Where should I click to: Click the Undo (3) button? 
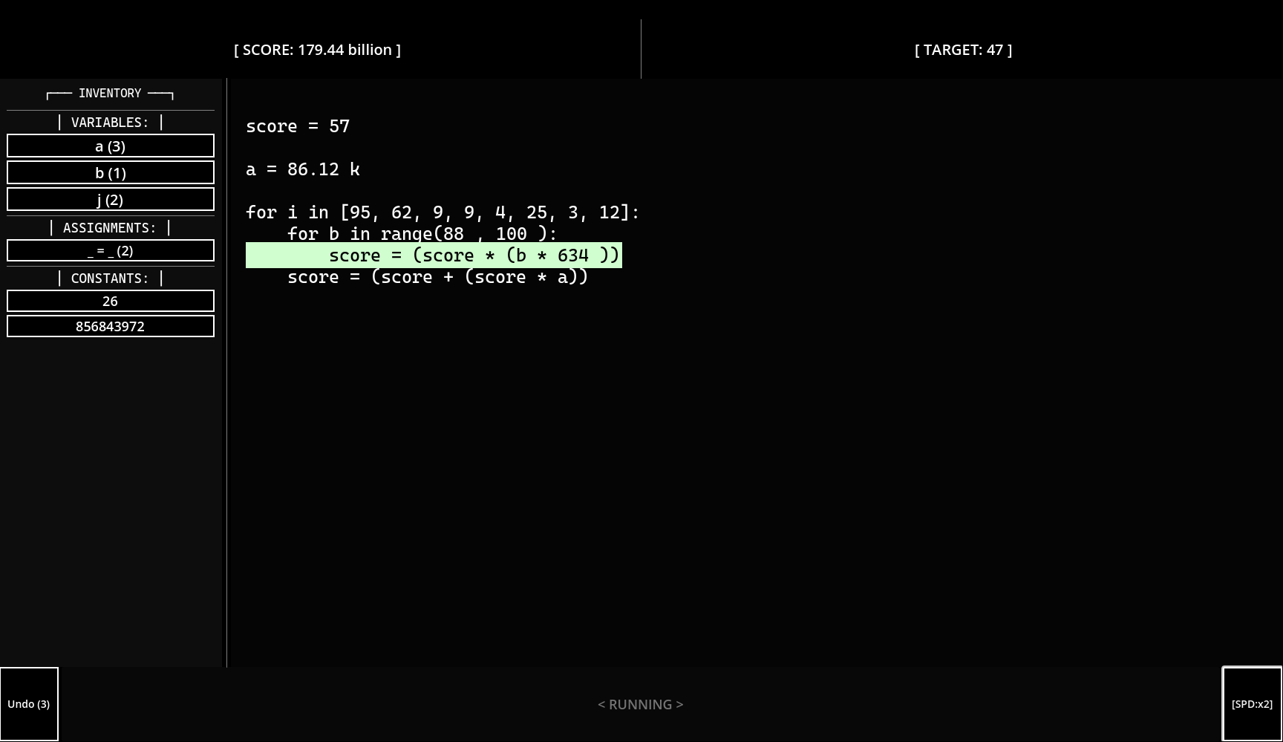[29, 703]
